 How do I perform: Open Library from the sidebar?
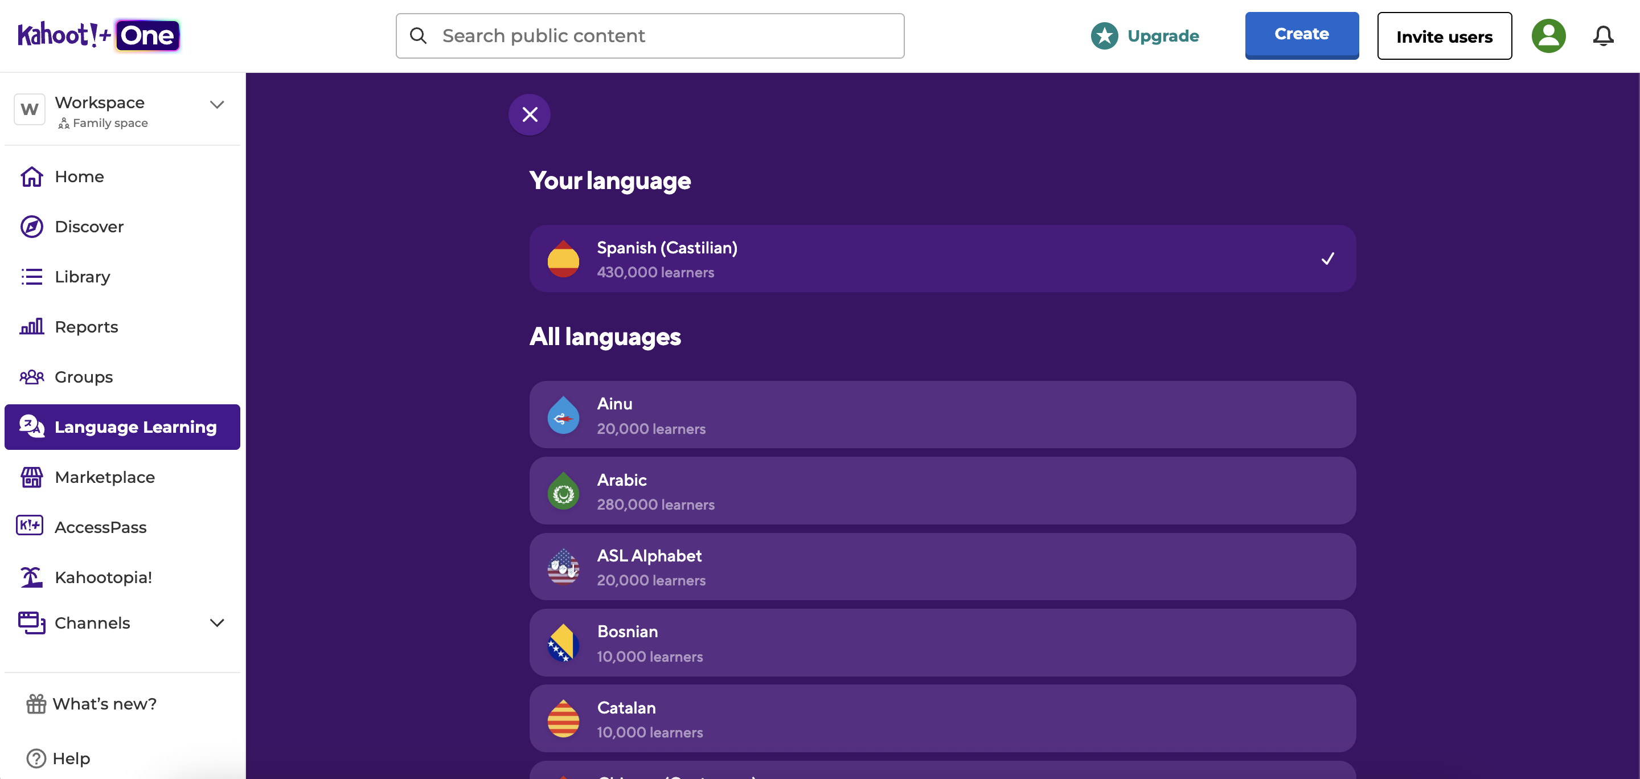[122, 277]
